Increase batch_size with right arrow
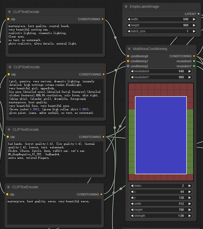 [194, 31]
